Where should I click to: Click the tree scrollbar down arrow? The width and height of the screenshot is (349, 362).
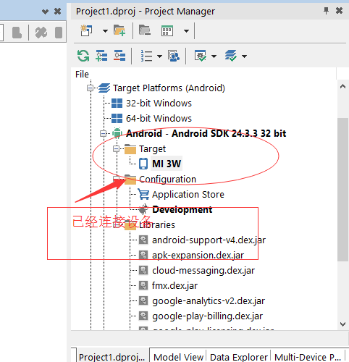(x=342, y=324)
